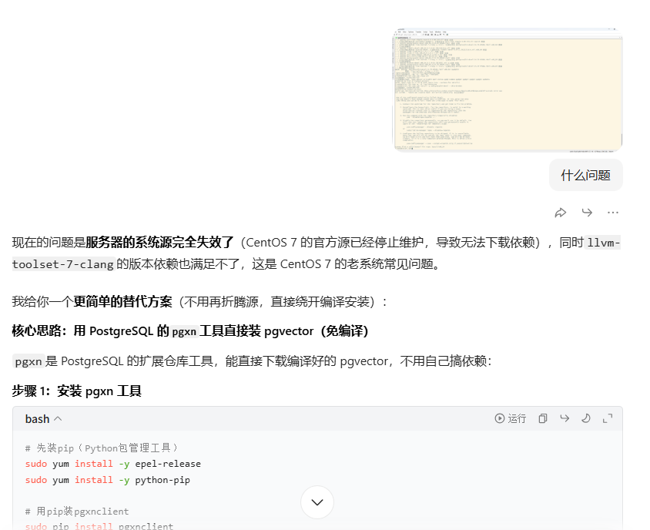Toggle dark theme moon icon in code block

point(586,418)
